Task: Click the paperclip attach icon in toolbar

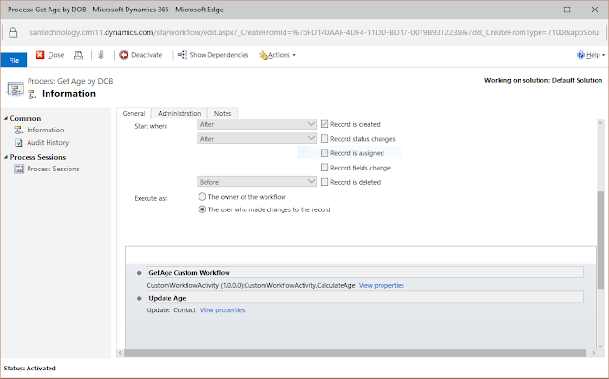Action: 101,55
